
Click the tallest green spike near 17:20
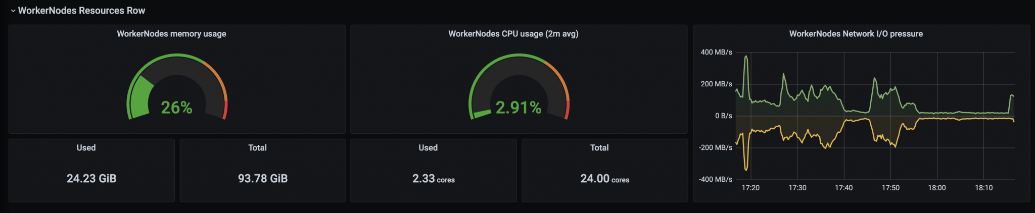pos(746,57)
